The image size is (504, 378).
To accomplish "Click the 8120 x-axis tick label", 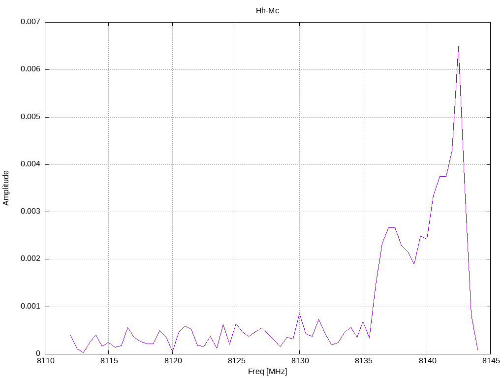I will (173, 361).
